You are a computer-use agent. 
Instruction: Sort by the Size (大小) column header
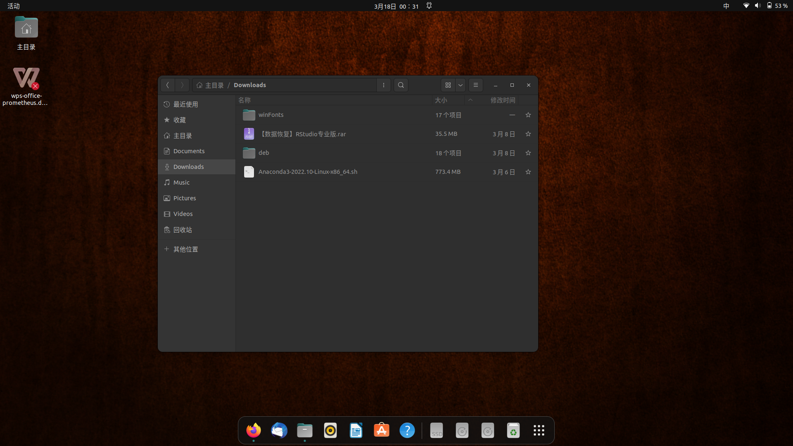tap(441, 100)
